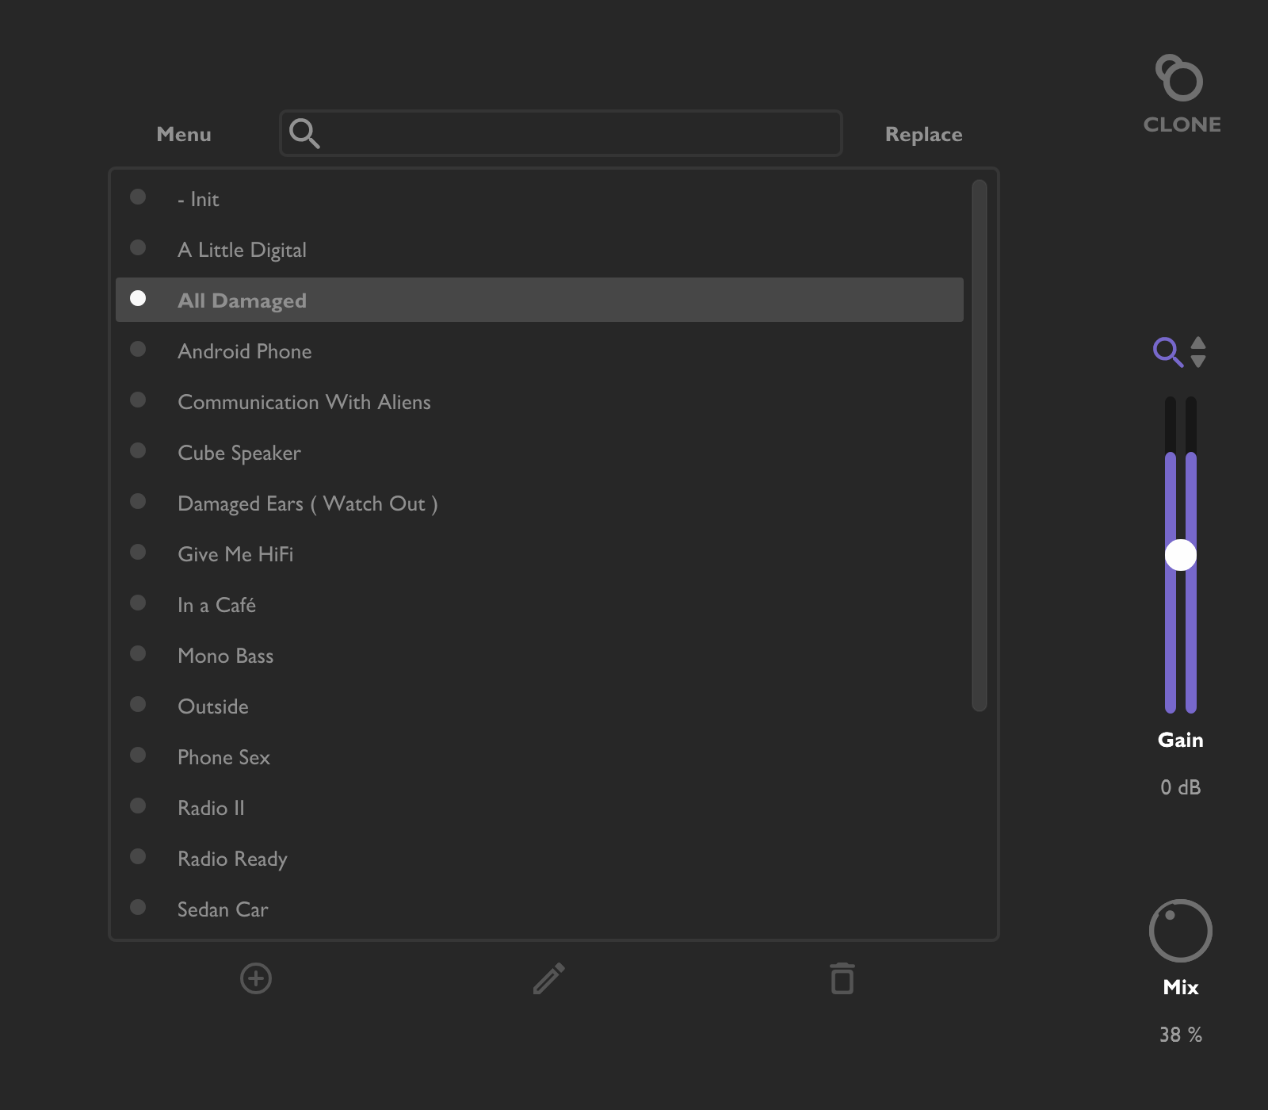The width and height of the screenshot is (1268, 1110).
Task: Open the Replace dropdown
Action: [923, 134]
